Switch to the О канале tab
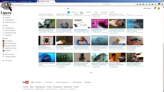This screenshot has width=164, height=92. tap(112, 12)
